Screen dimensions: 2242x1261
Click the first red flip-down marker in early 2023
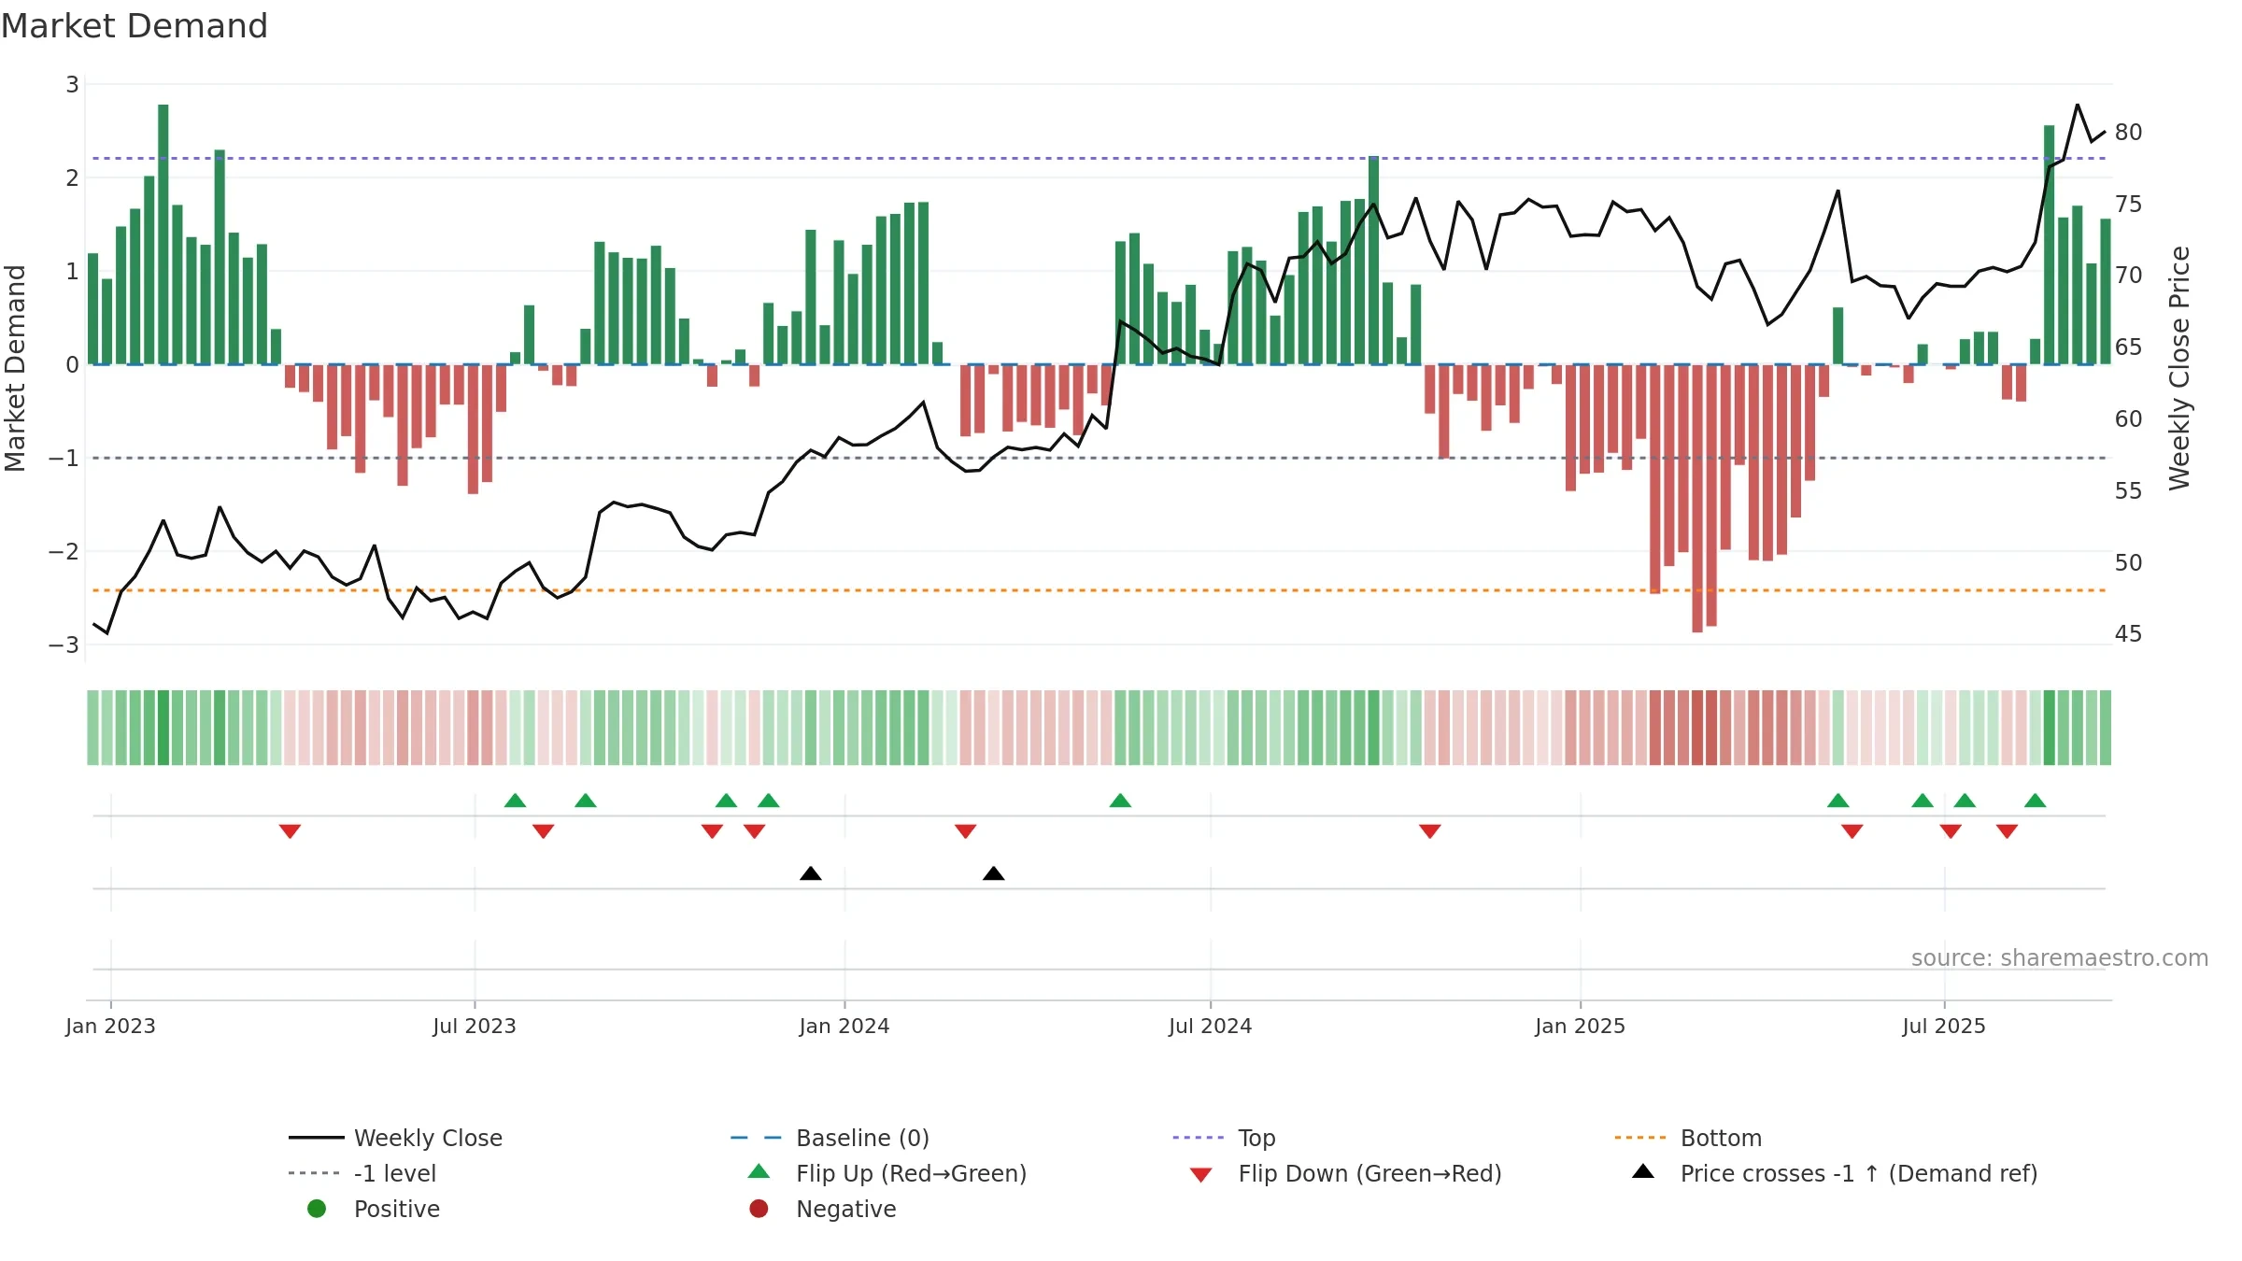(290, 831)
